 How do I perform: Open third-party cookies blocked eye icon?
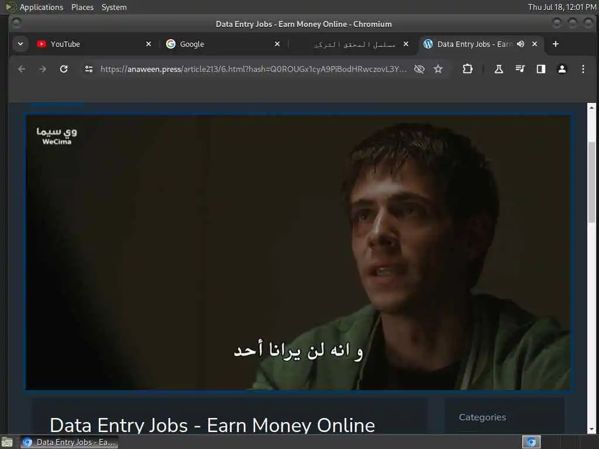click(419, 69)
